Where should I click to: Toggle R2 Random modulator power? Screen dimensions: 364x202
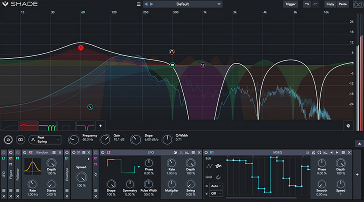(25, 153)
